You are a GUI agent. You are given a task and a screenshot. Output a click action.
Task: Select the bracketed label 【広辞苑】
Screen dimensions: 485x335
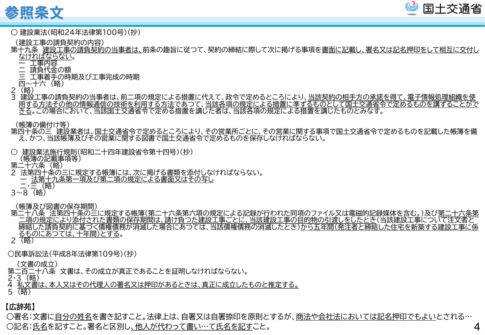point(20,306)
